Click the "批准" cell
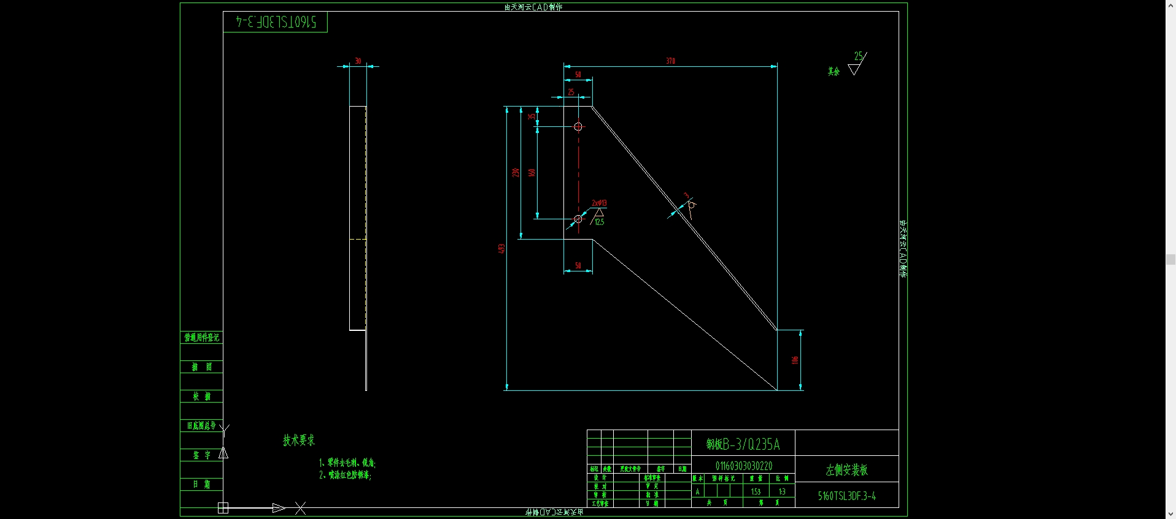 tap(652, 494)
